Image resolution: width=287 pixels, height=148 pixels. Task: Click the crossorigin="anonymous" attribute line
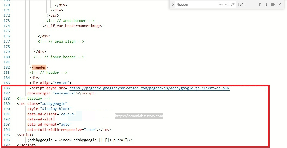click(62, 93)
